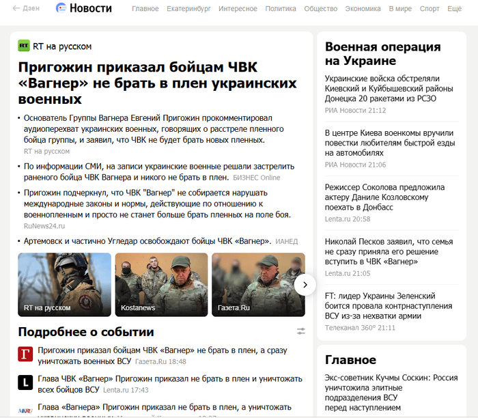Open Lenta.ru article Глава ЧВК «Вагнер» Пригожин
Screen dimensions: 478x418
tap(170, 384)
